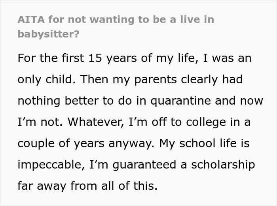Click the word "quarantine"
The width and height of the screenshot is (277, 206).
[x=187, y=101]
